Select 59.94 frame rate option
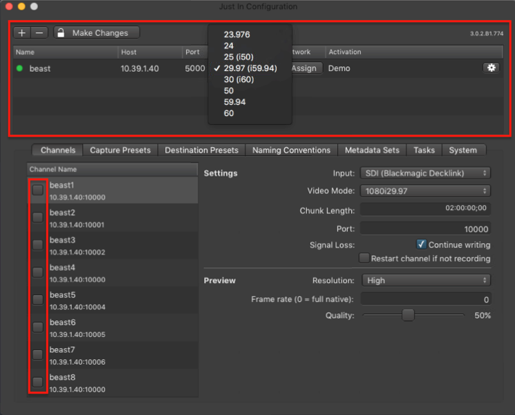 pos(234,102)
